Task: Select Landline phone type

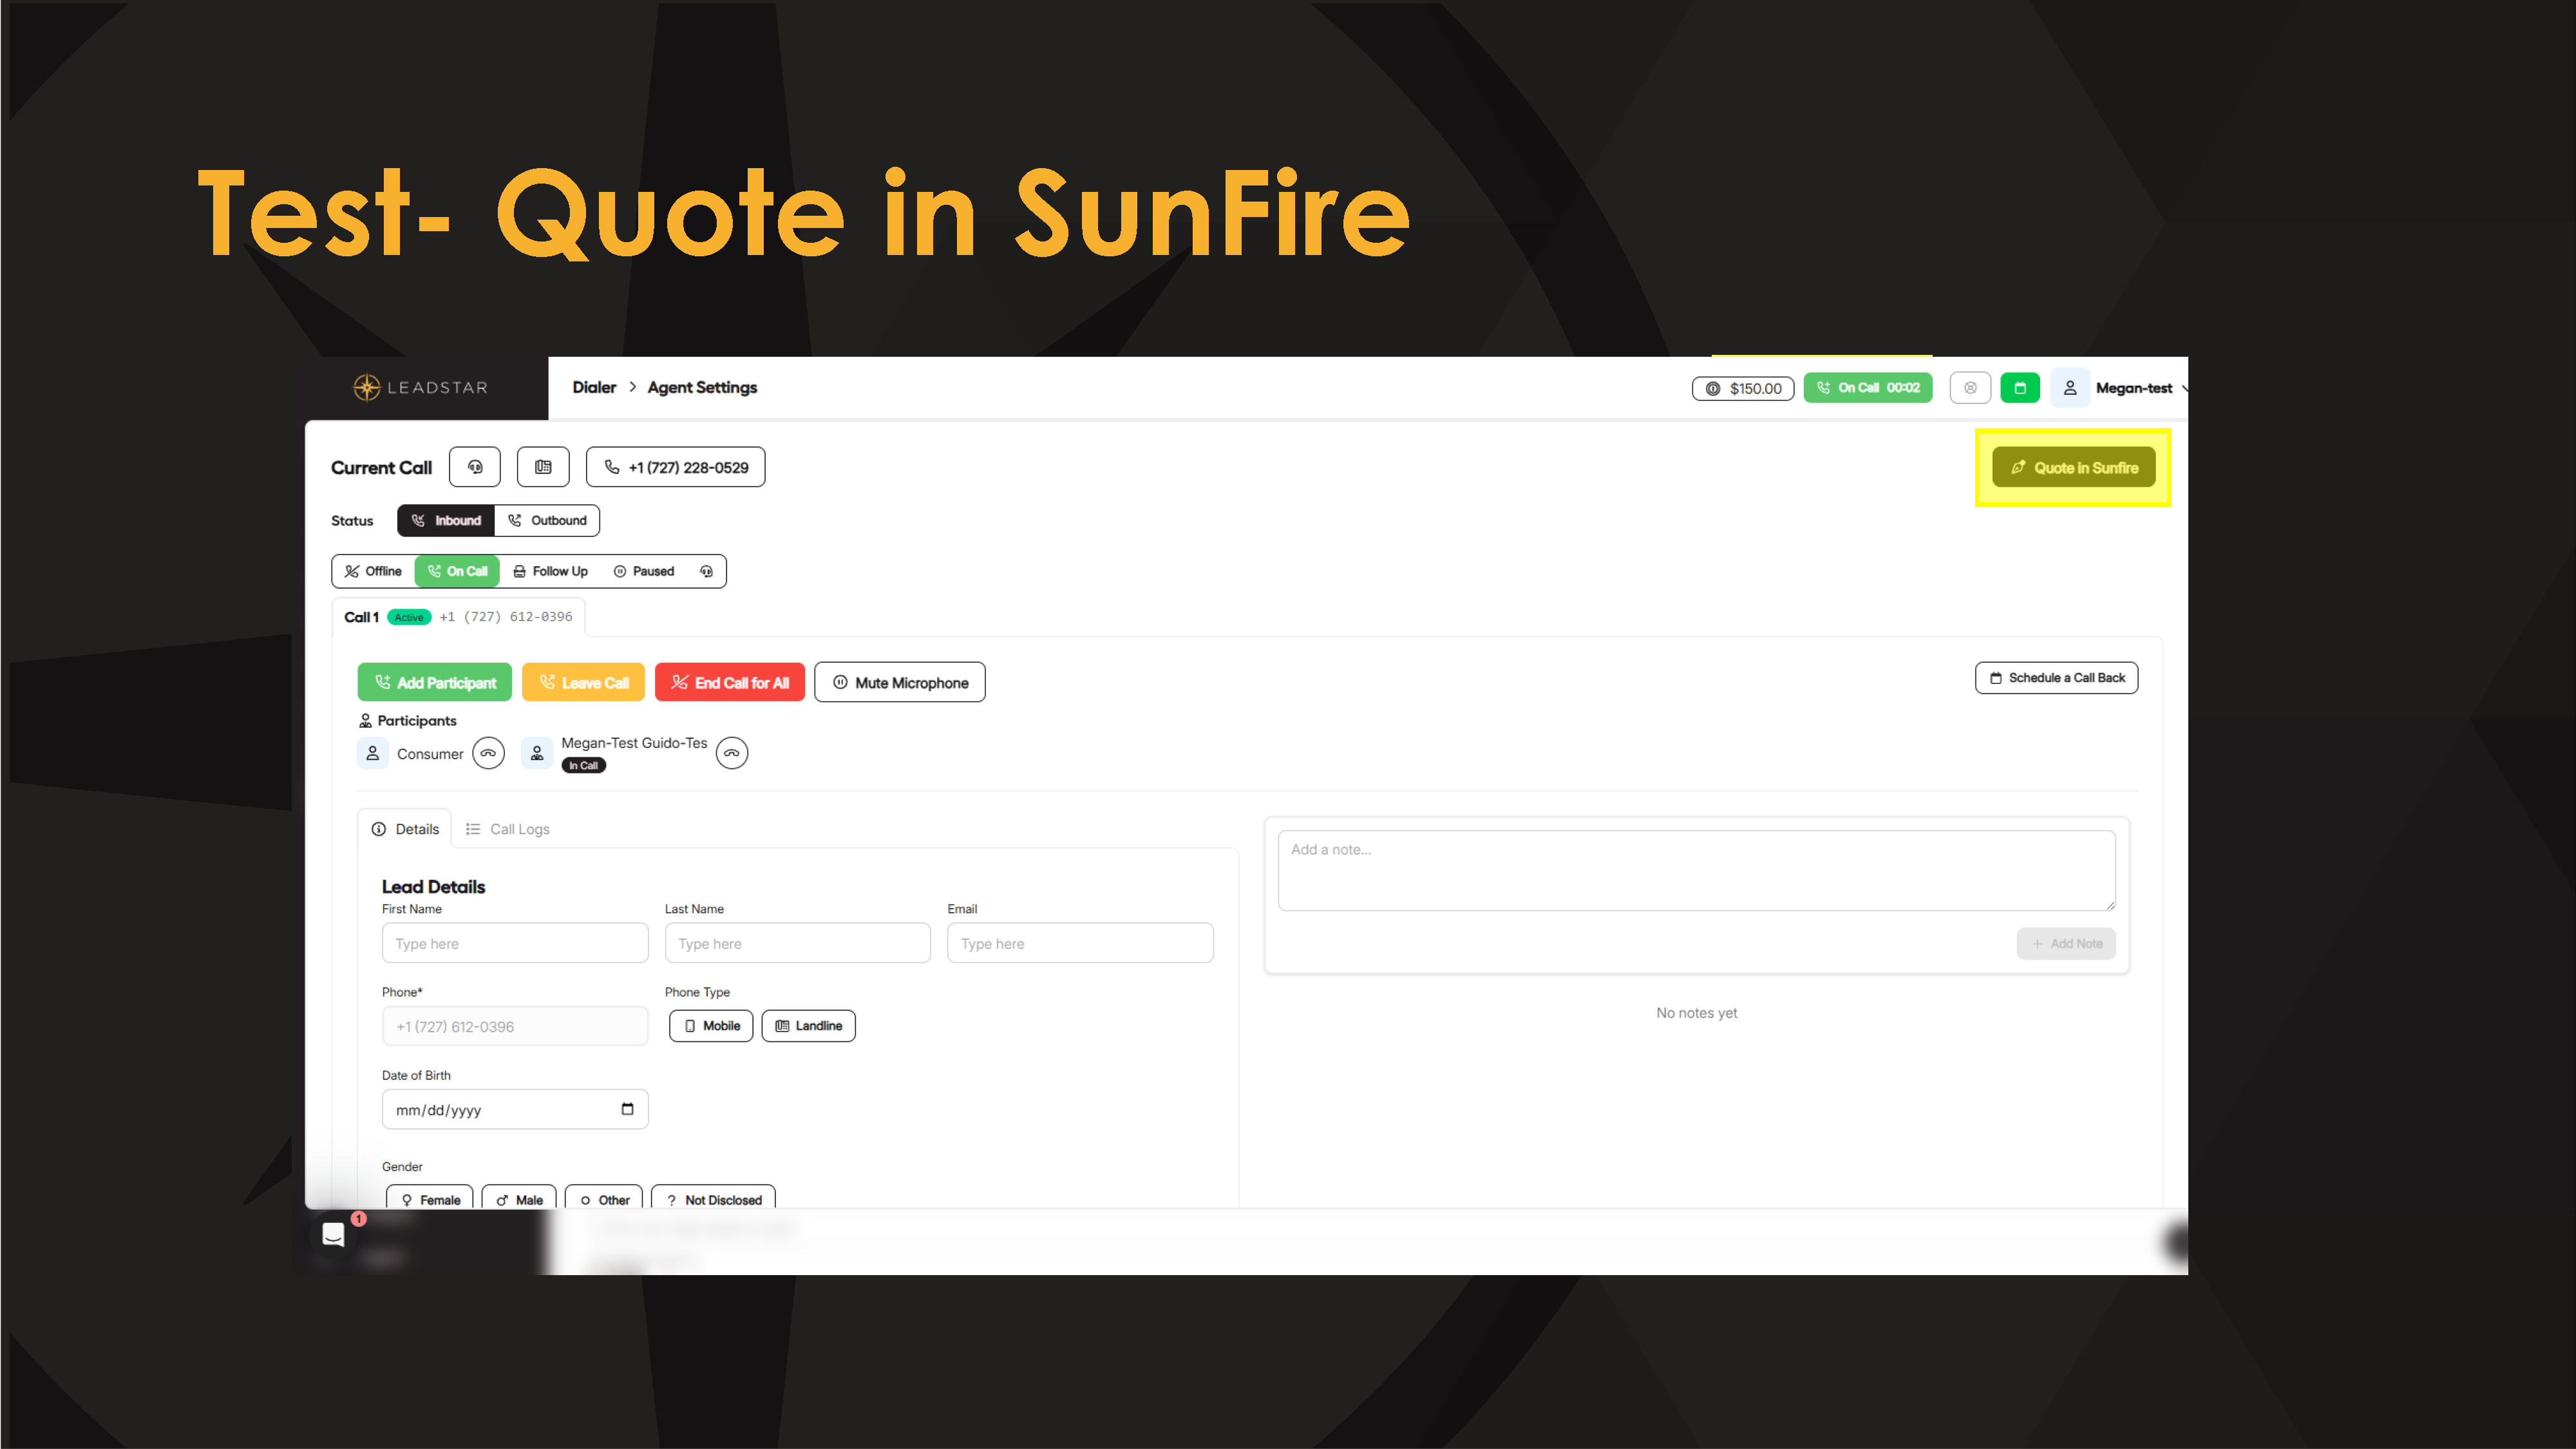Action: (809, 1026)
